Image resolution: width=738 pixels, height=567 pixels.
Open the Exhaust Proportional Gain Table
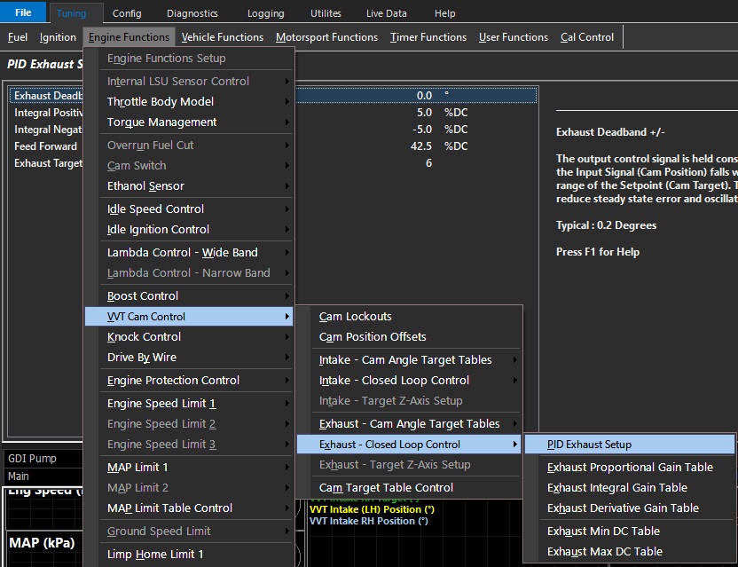click(x=630, y=467)
